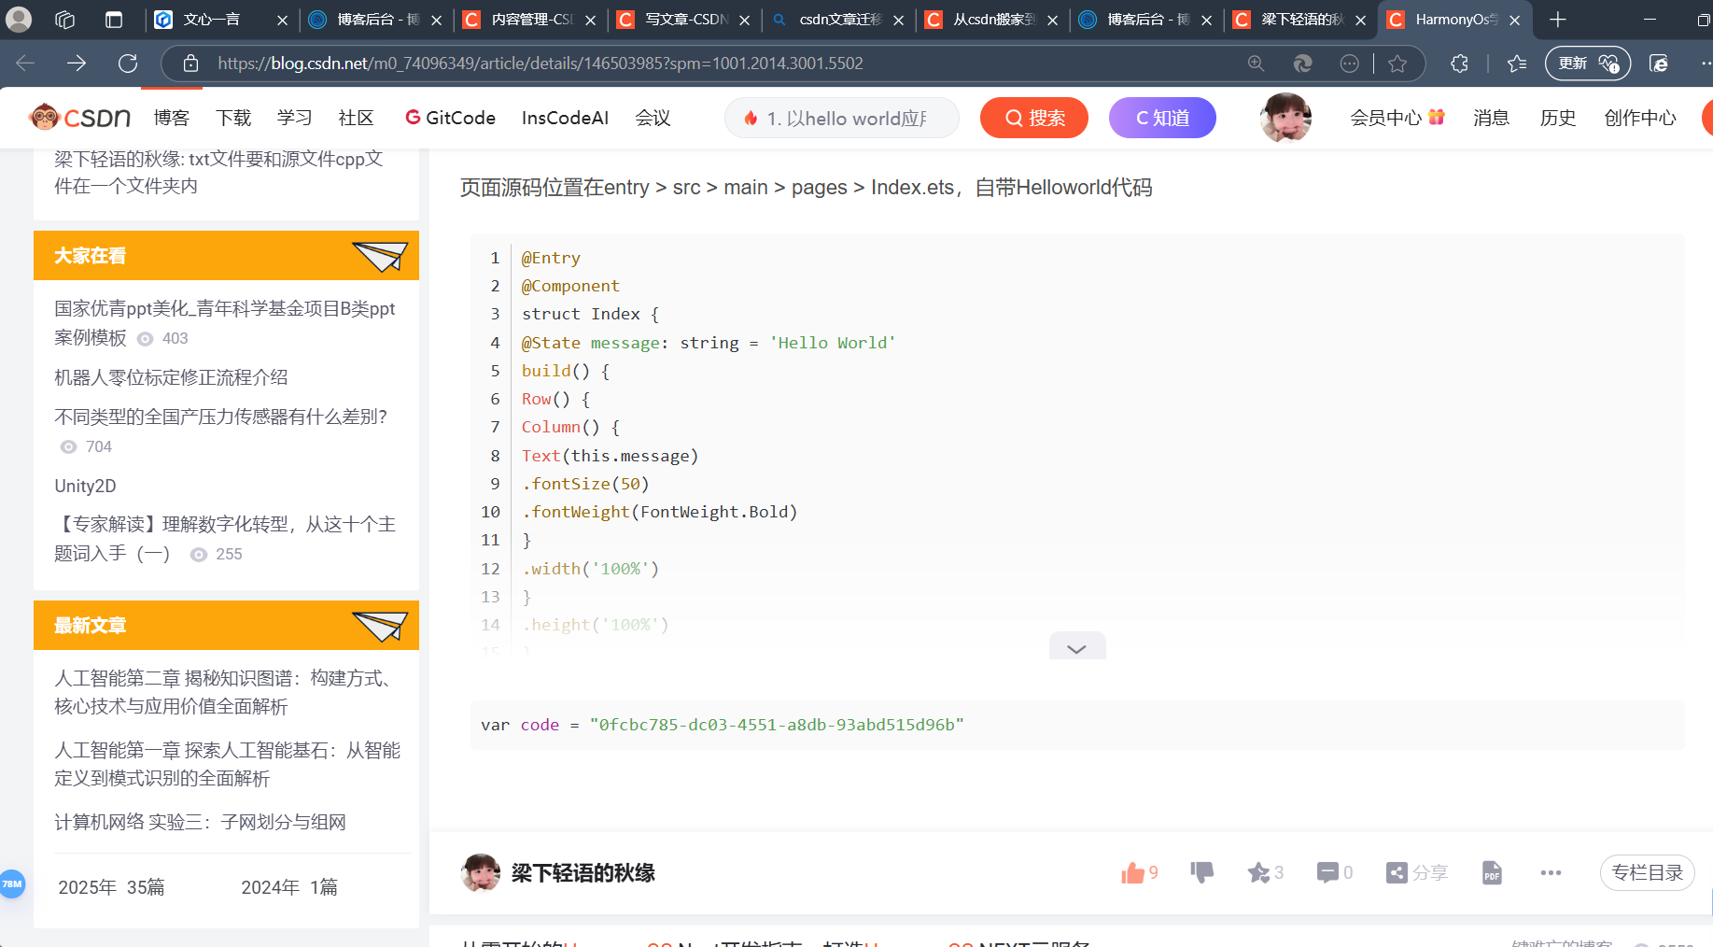
Task: Open 机器人零位标定修正流程介绍 article
Action: (171, 377)
